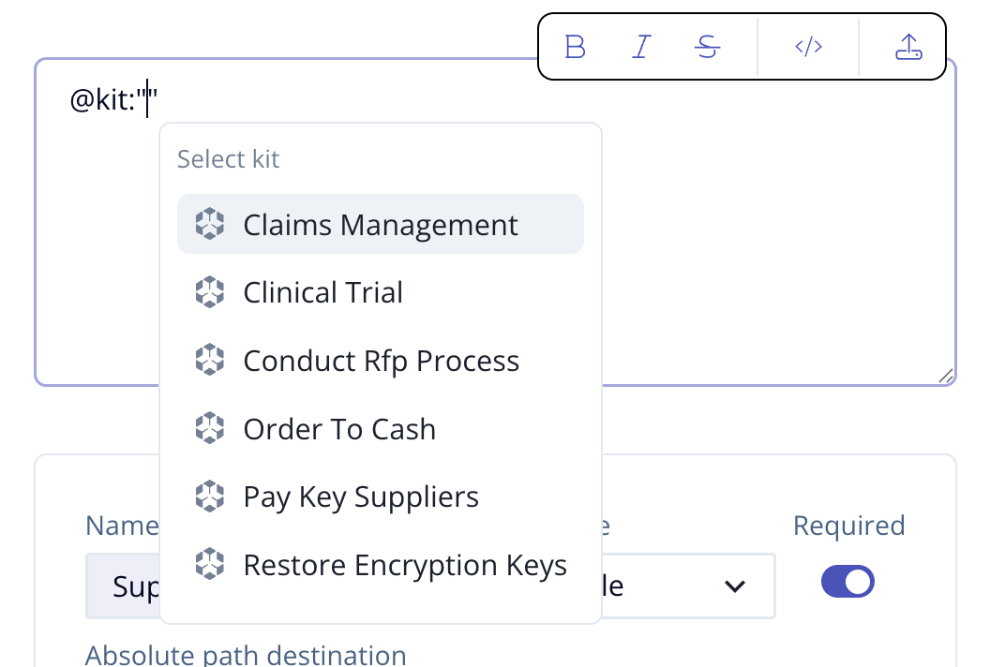
Task: Click the Absolute path destination link
Action: 245,655
